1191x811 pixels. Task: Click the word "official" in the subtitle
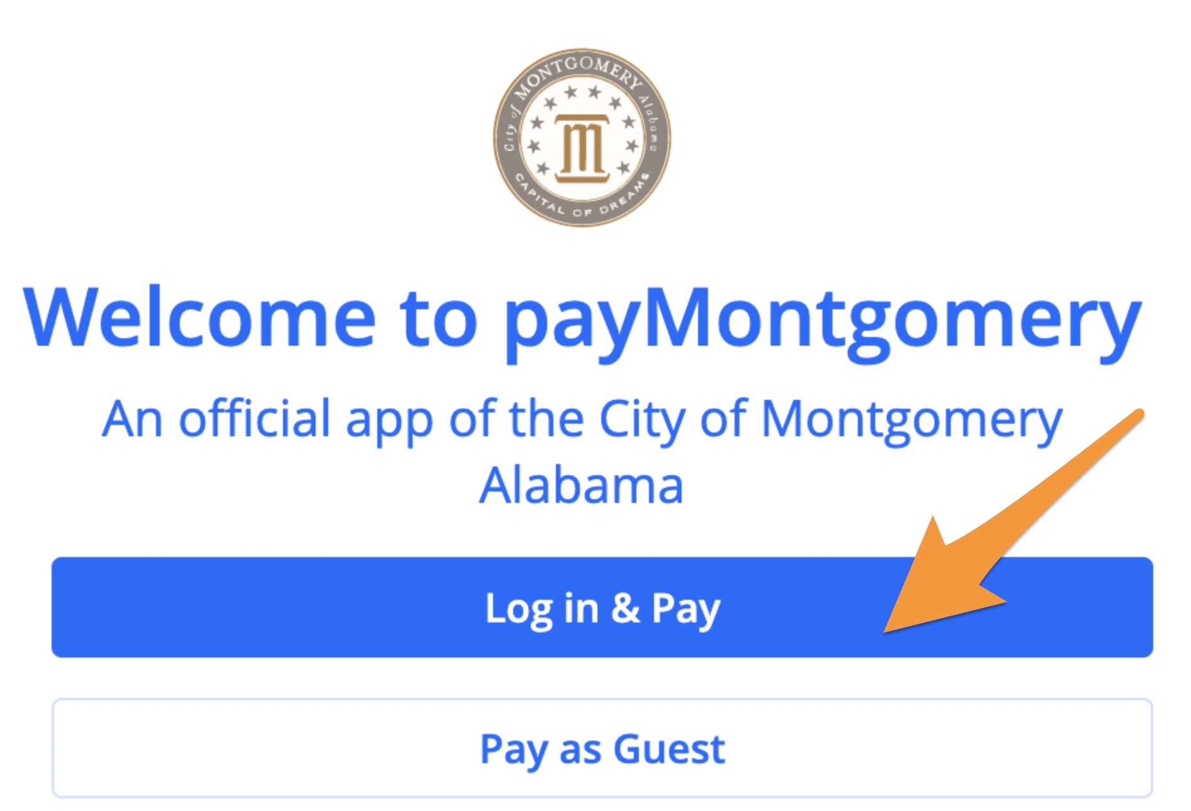(x=255, y=418)
